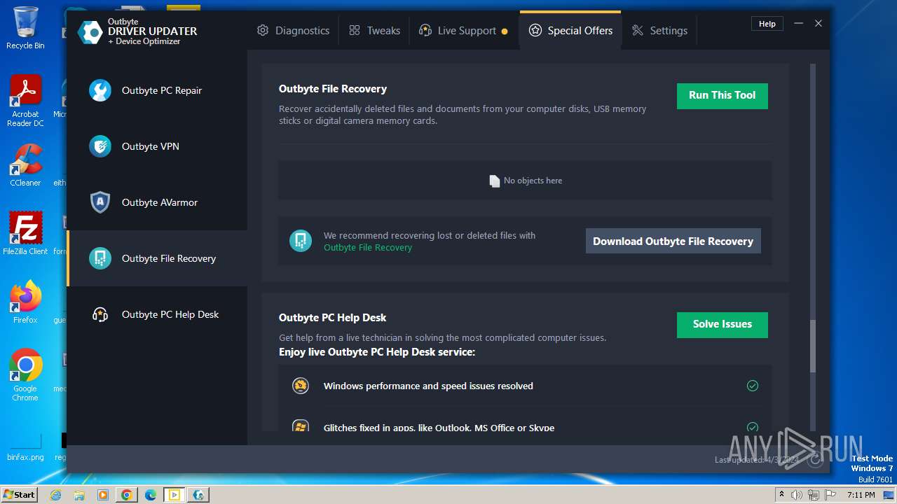
Task: Click the Windows Start button
Action: tap(20, 494)
